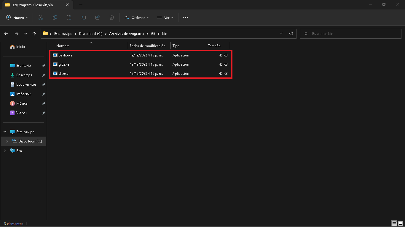Refresh the current folder view

tap(291, 33)
